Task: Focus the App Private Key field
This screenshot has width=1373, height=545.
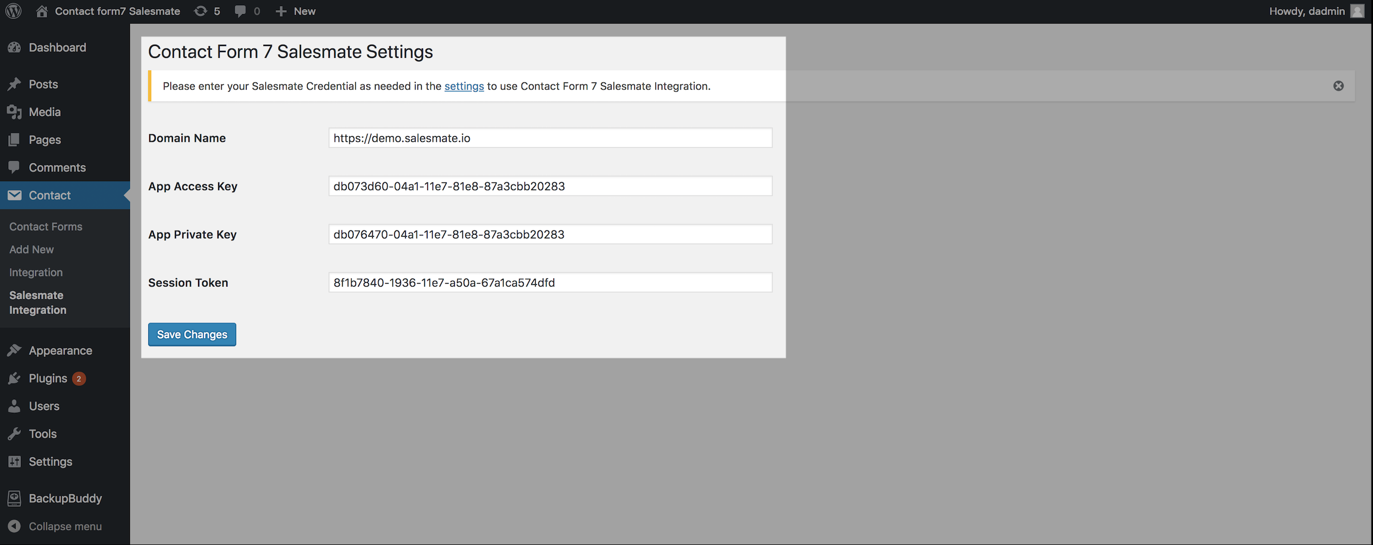Action: click(x=550, y=234)
